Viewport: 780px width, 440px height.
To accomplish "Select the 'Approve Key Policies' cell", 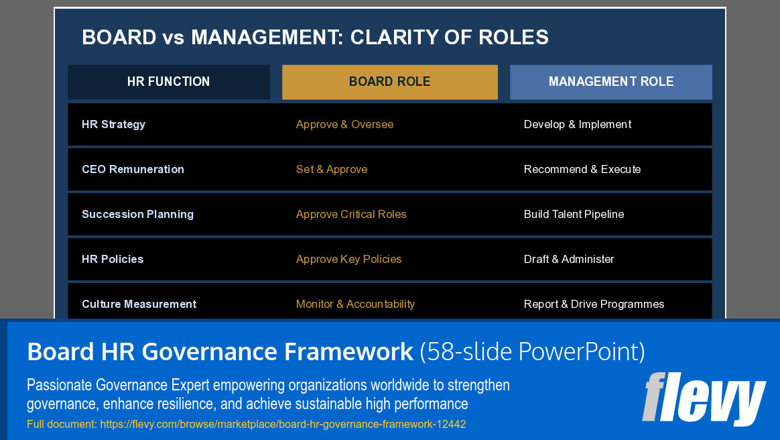I will click(348, 259).
